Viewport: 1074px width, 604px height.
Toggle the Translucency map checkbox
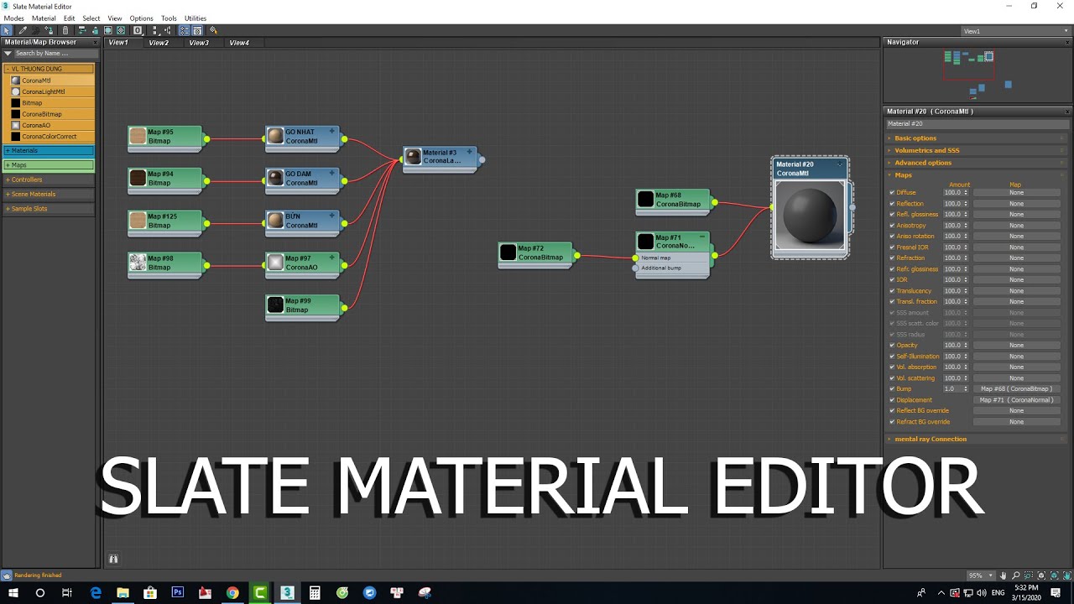click(892, 291)
